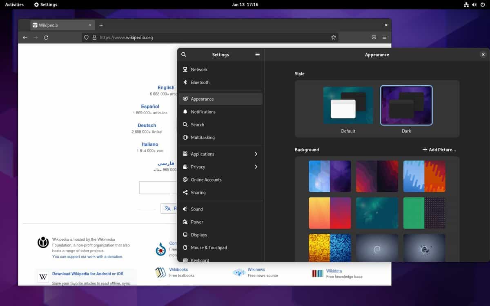Click the Add Picture button
This screenshot has height=306, width=490.
pyautogui.click(x=439, y=150)
